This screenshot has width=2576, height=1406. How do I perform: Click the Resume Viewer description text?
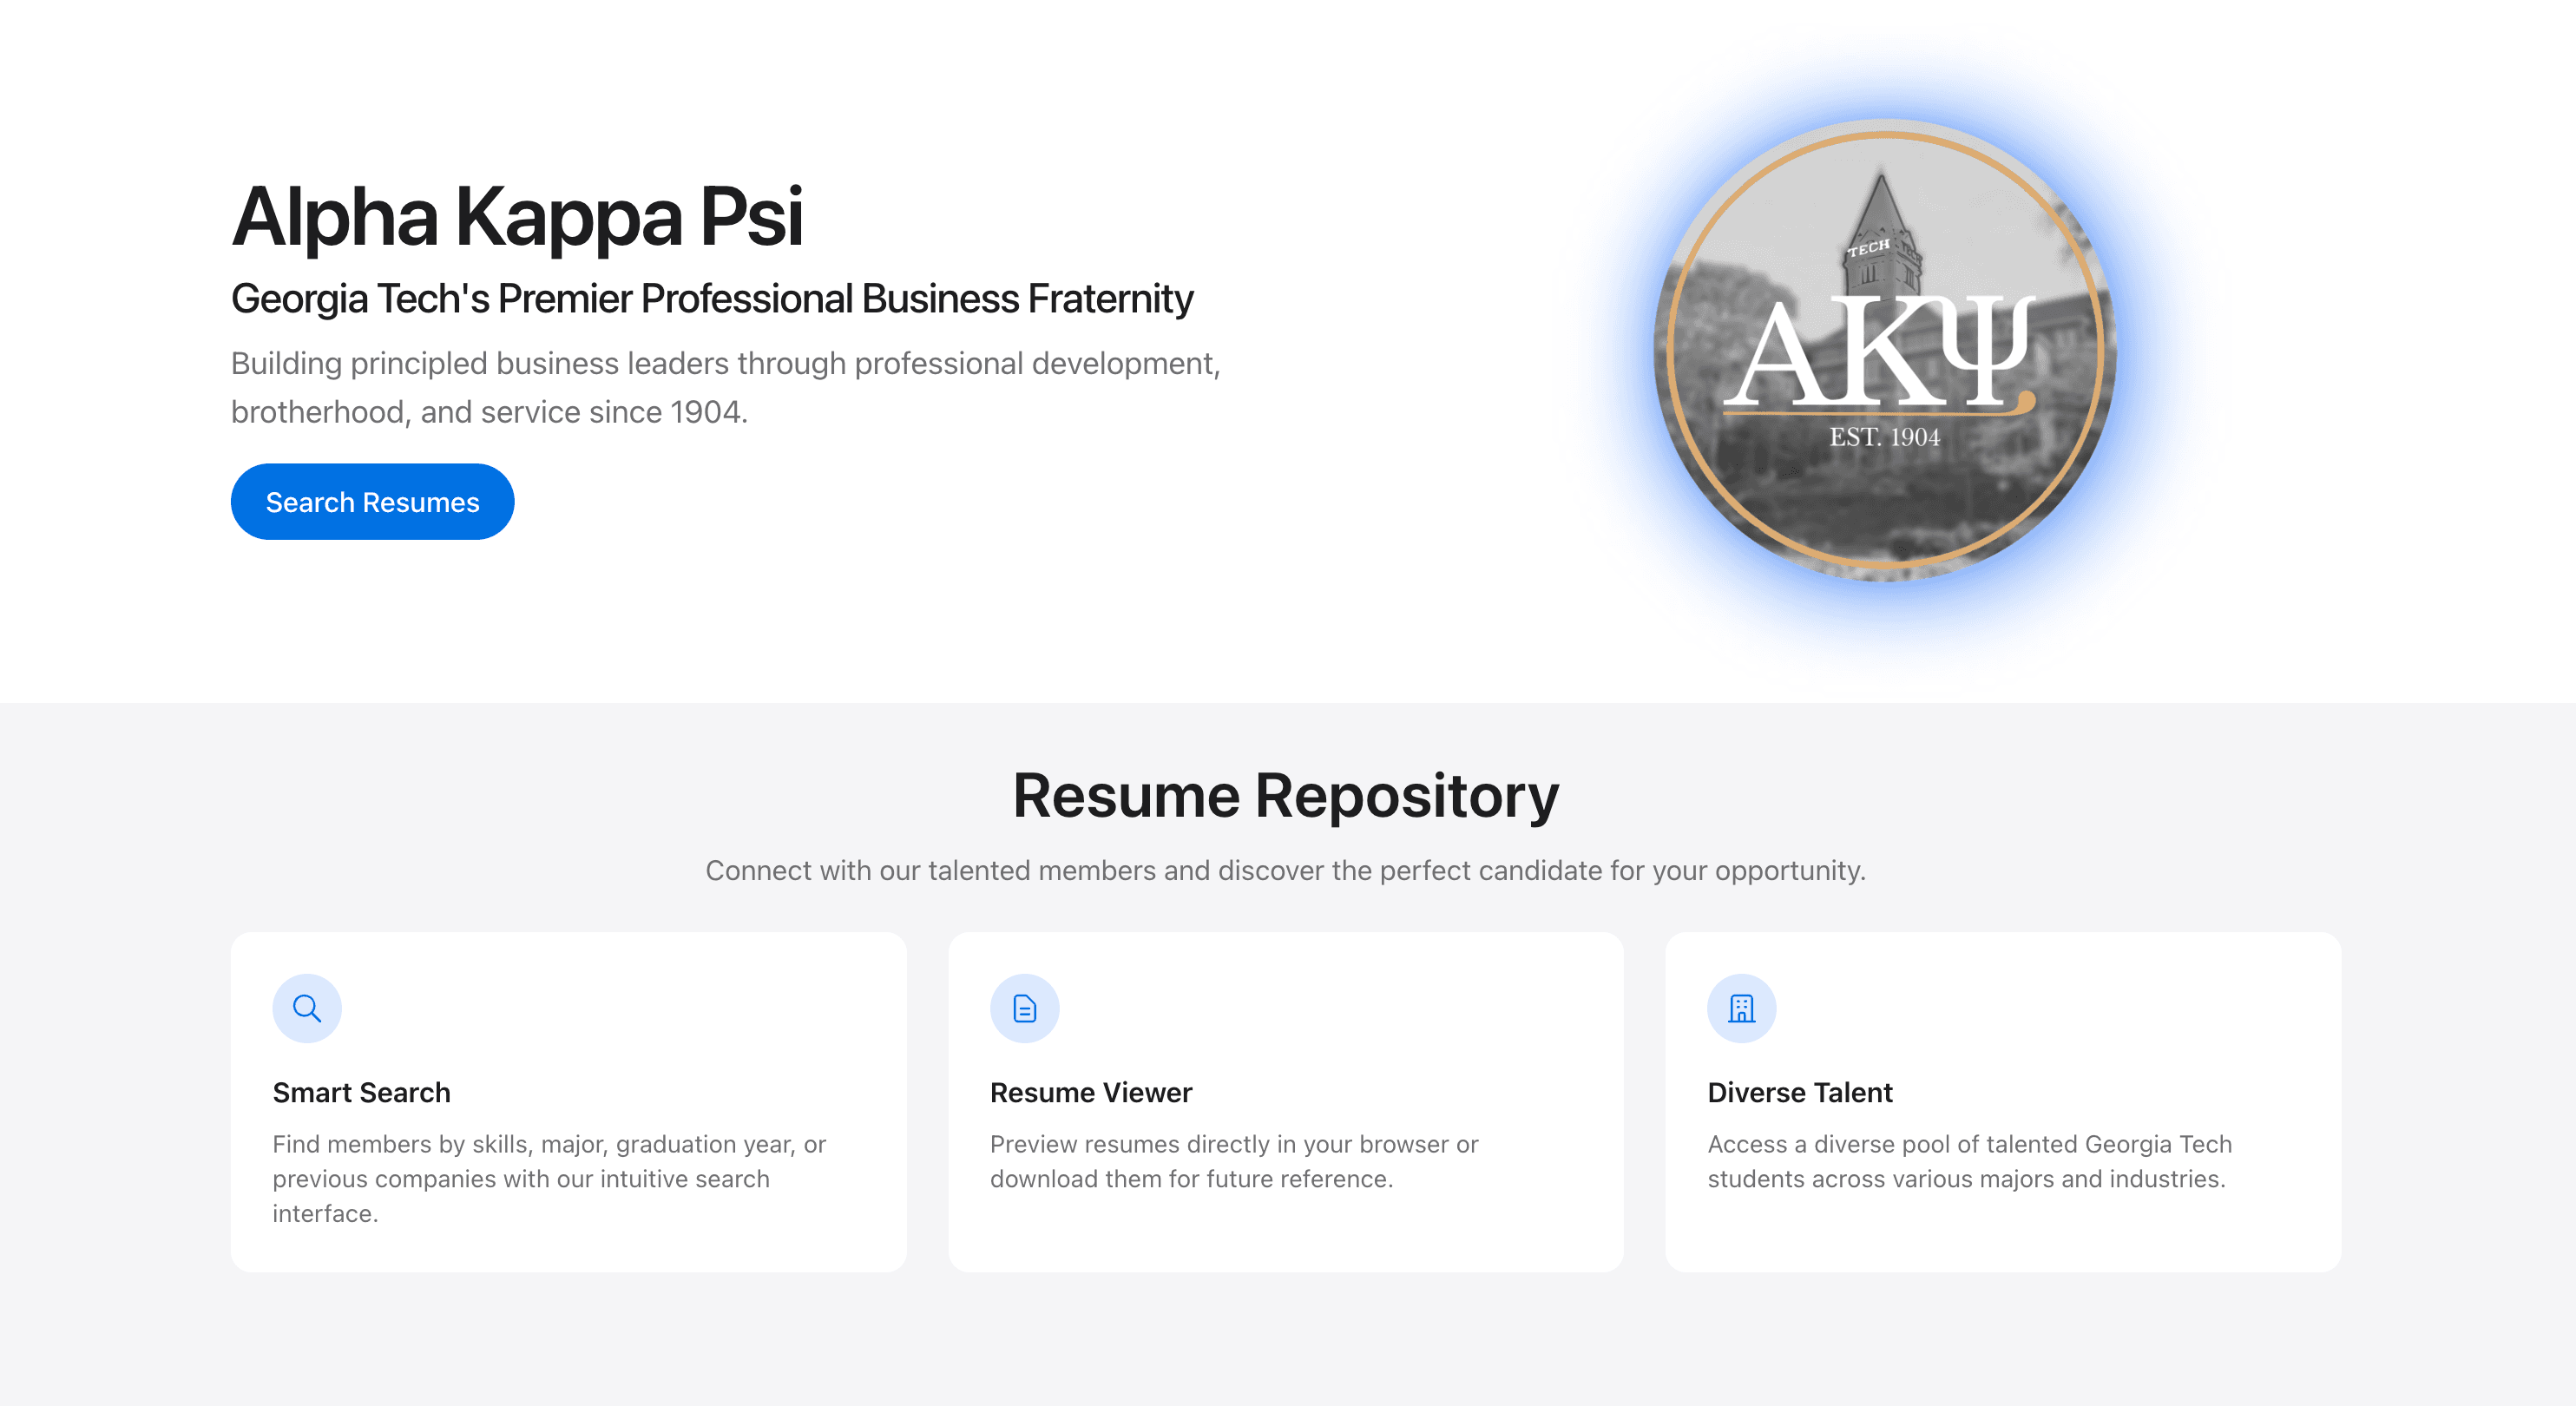click(1233, 1161)
